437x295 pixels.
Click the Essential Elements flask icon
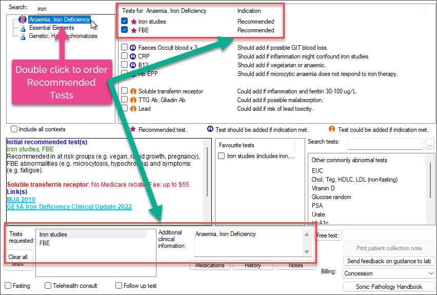click(23, 28)
